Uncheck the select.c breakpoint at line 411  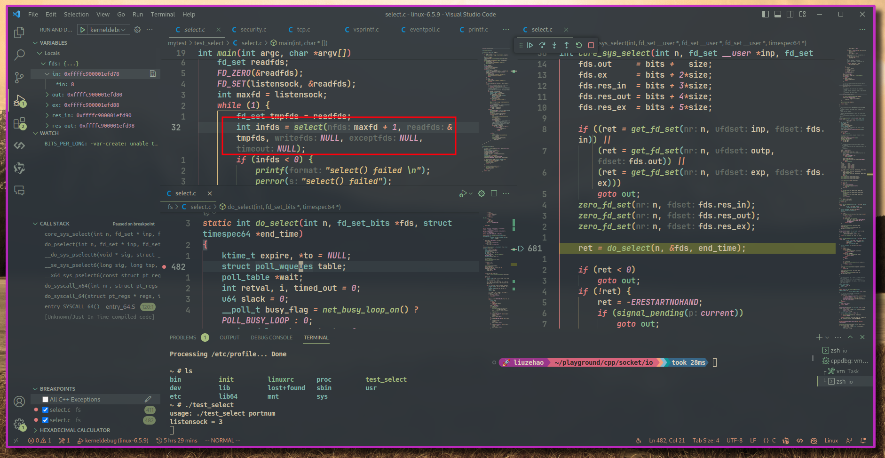(x=46, y=410)
